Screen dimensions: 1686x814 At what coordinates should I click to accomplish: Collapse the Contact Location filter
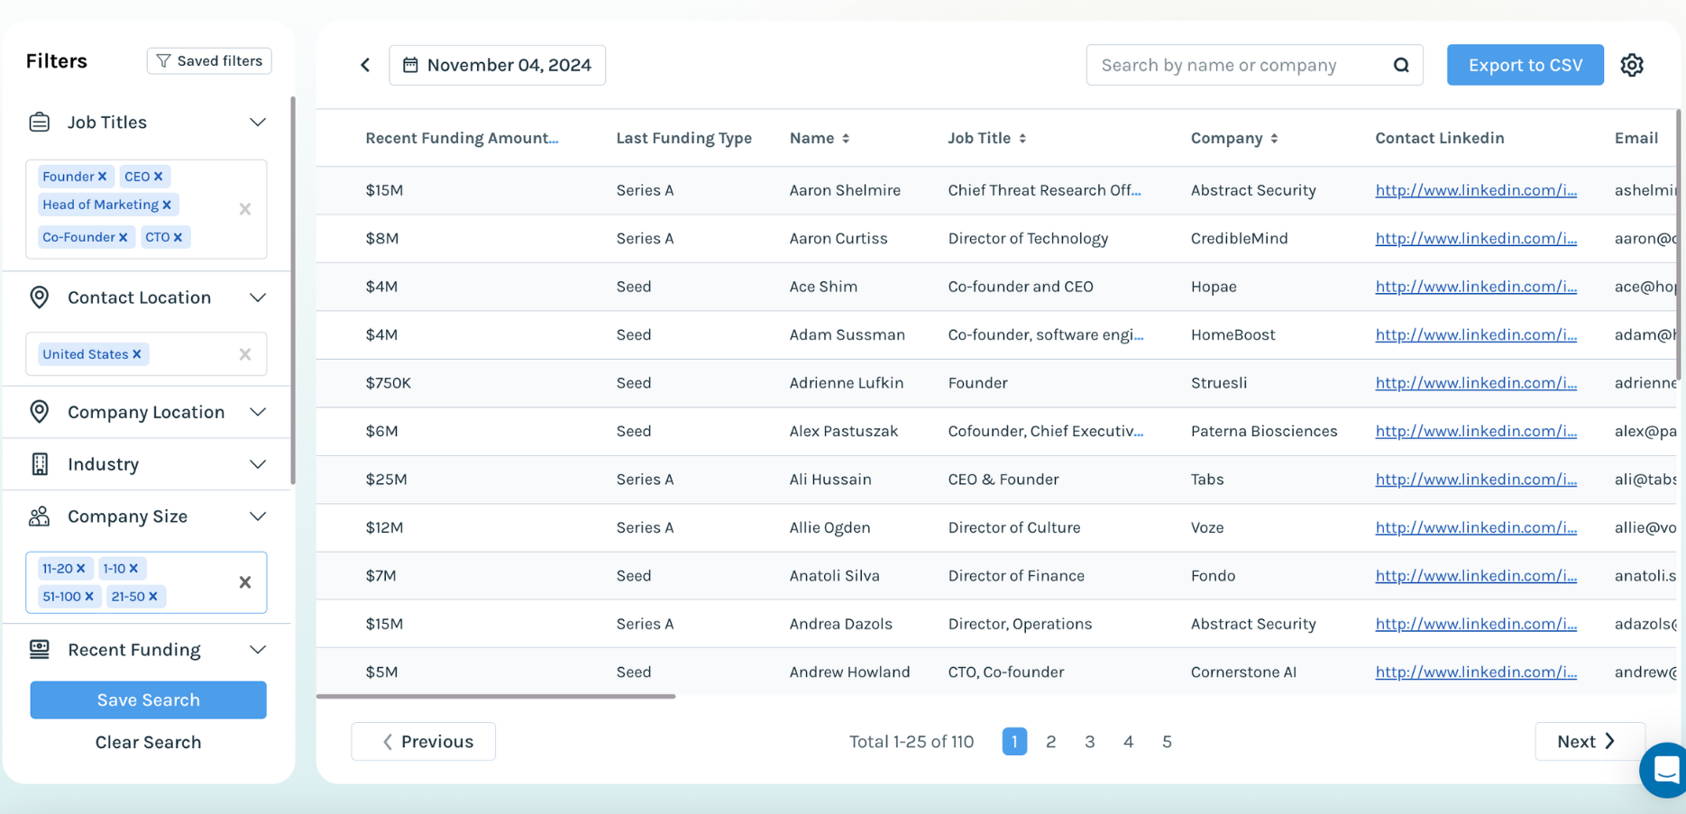tap(258, 297)
